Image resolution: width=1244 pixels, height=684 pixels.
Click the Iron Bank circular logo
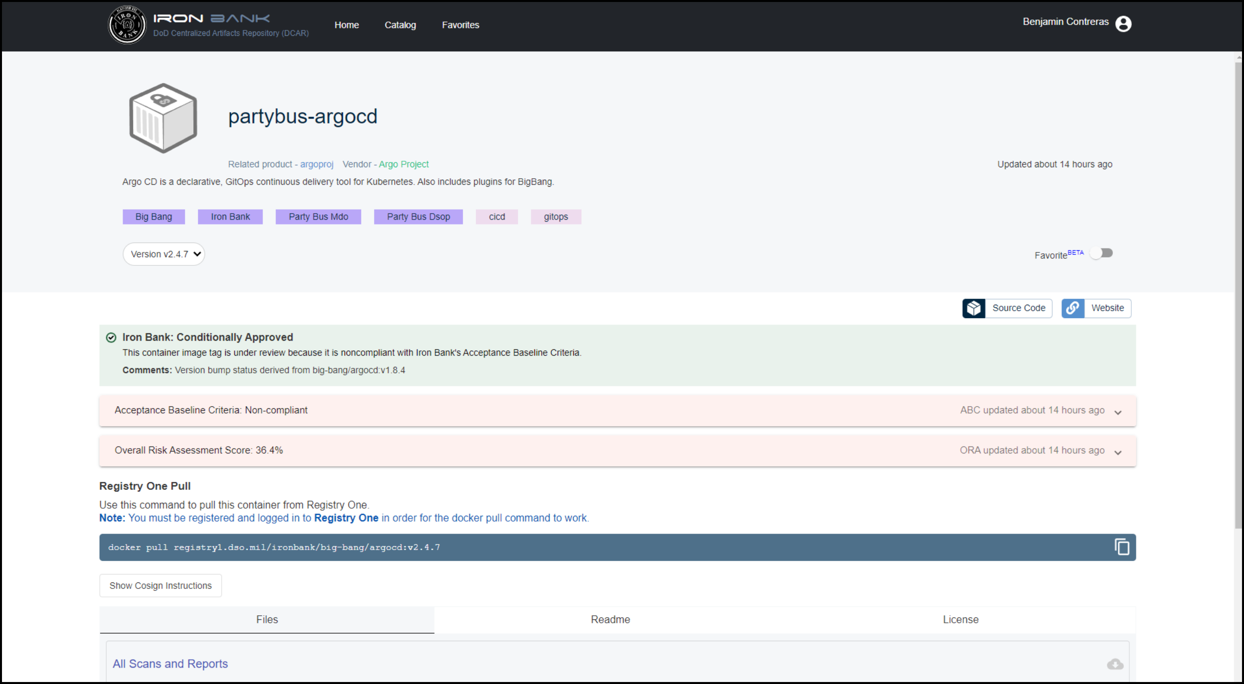click(127, 25)
